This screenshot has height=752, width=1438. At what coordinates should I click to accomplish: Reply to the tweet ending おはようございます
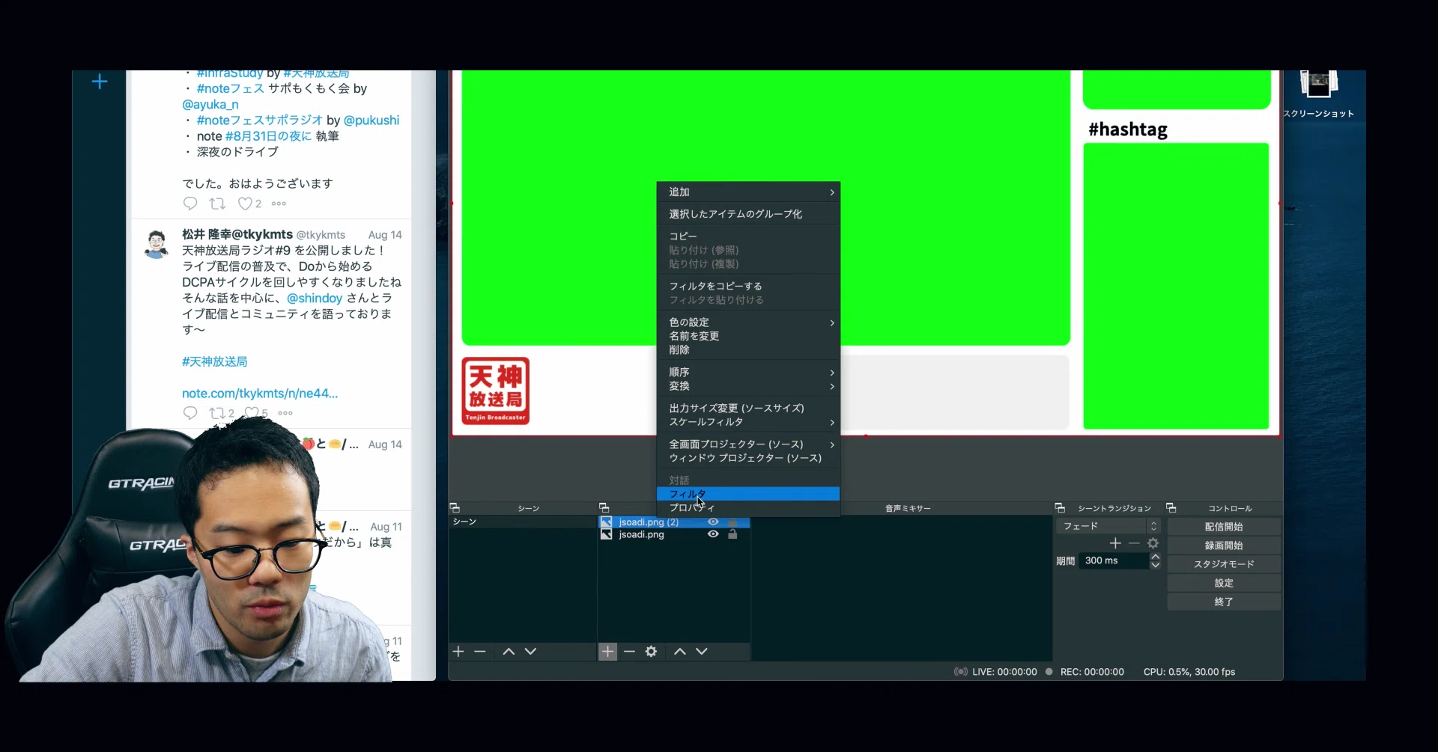190,204
